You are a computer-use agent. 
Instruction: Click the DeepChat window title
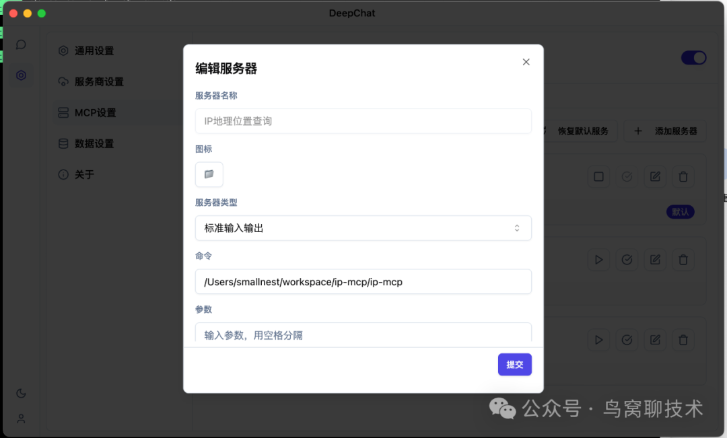pos(352,13)
